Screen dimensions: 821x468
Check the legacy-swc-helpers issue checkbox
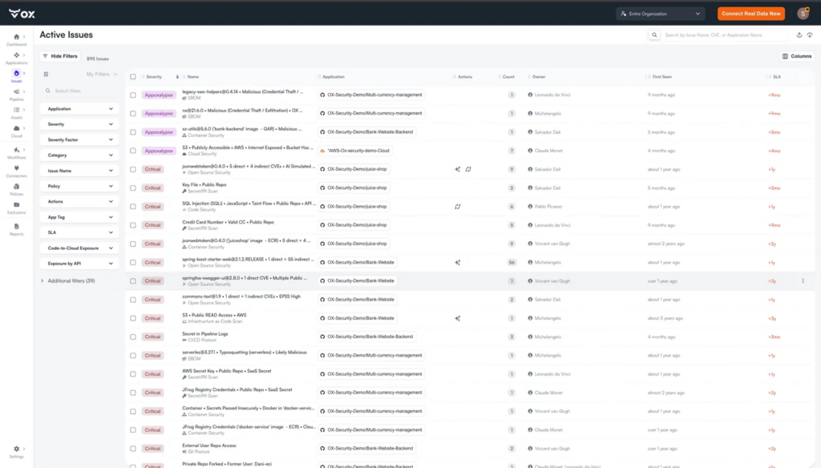tap(133, 95)
